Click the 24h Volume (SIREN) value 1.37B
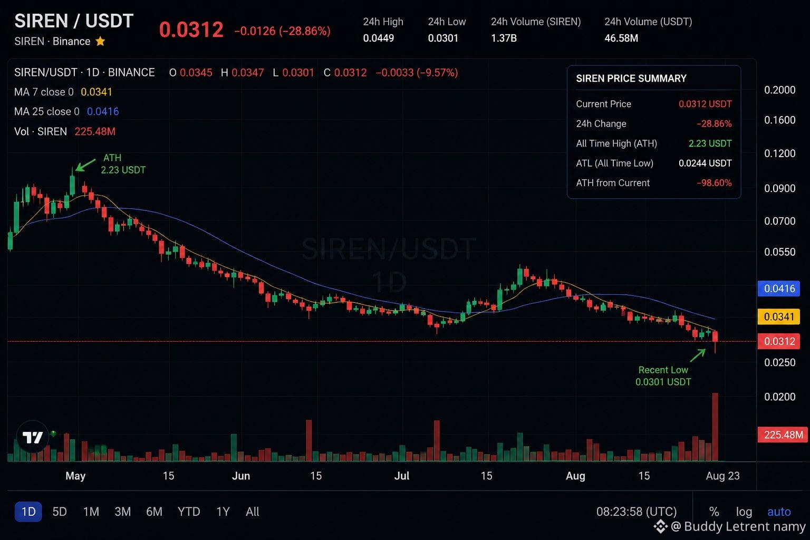The image size is (810, 540). (x=504, y=38)
